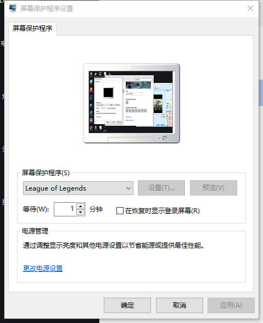263x323 pixels.
Task: Click the 分钟 label
Action: 96,209
